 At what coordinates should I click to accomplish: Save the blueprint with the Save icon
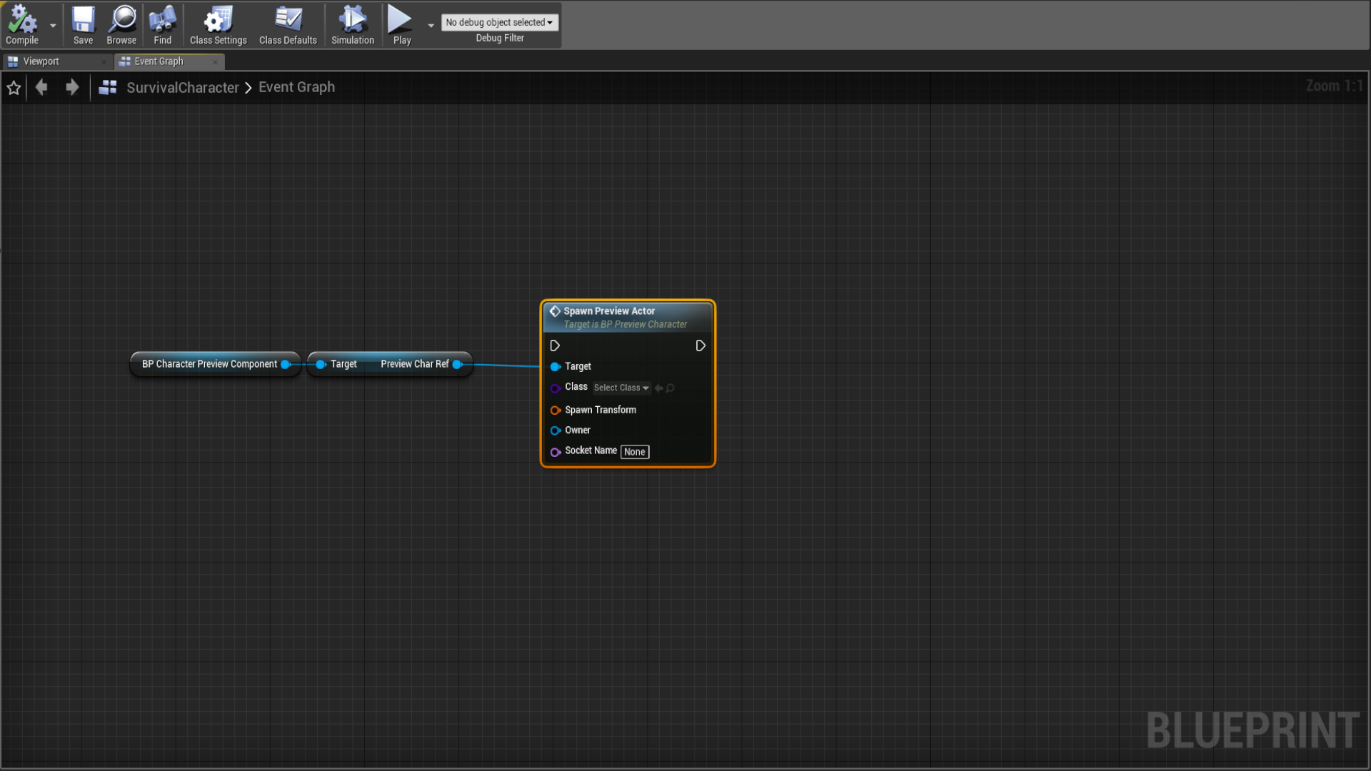click(83, 25)
